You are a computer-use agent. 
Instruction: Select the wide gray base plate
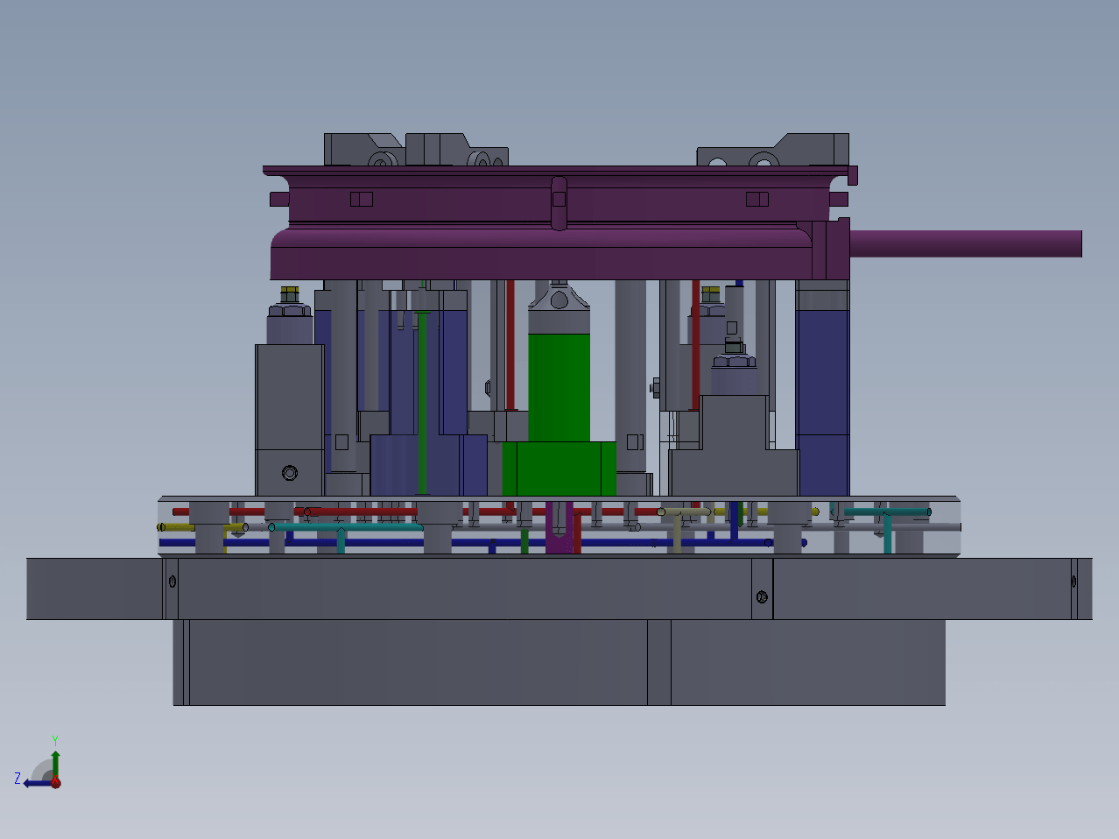(x=559, y=589)
